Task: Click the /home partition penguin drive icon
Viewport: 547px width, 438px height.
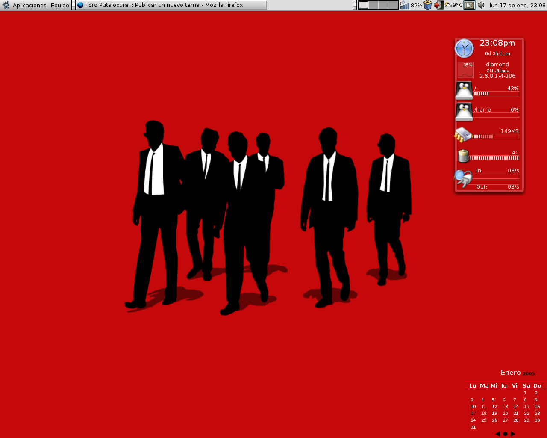Action: pos(464,112)
